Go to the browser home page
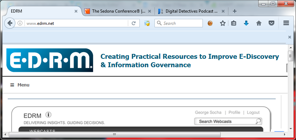Screen dimensions: 296x140 259,23
